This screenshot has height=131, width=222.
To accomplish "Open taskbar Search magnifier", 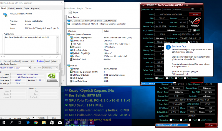I will click(12, 122).
